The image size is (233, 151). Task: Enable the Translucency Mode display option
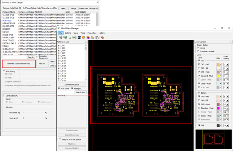coord(198,51)
